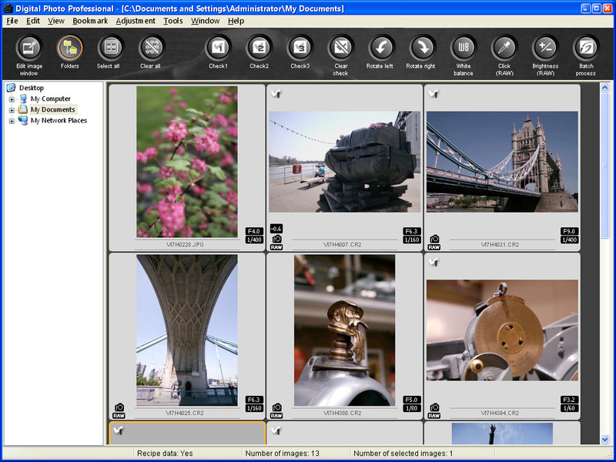The image size is (616, 462).
Task: Select the pink flowers thumbnail VI7H0228.JPG
Action: tap(187, 162)
